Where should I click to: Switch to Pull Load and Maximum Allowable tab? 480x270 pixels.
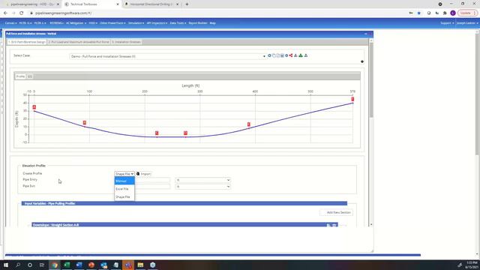click(x=79, y=42)
